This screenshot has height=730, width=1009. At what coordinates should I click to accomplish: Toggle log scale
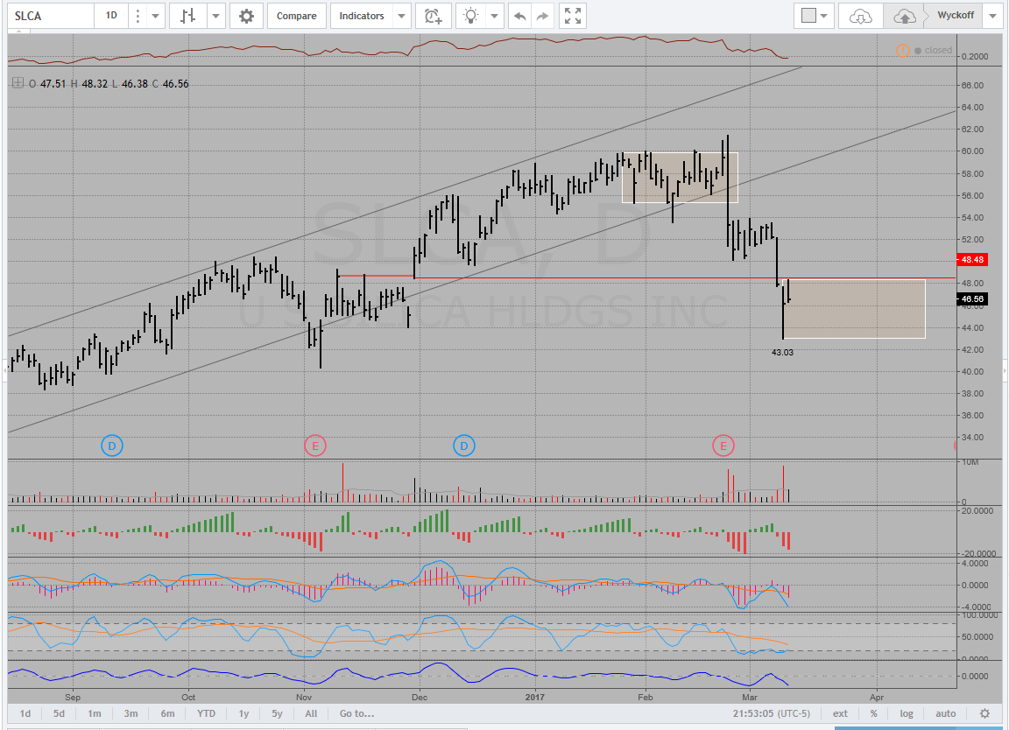(906, 713)
